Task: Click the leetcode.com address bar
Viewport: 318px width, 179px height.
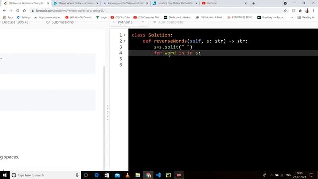Action: click(156, 11)
